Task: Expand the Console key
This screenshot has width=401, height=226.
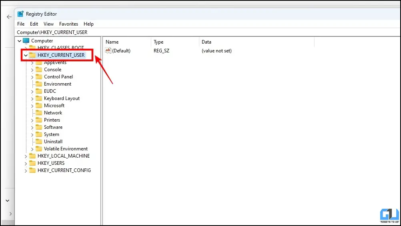Action: point(32,70)
